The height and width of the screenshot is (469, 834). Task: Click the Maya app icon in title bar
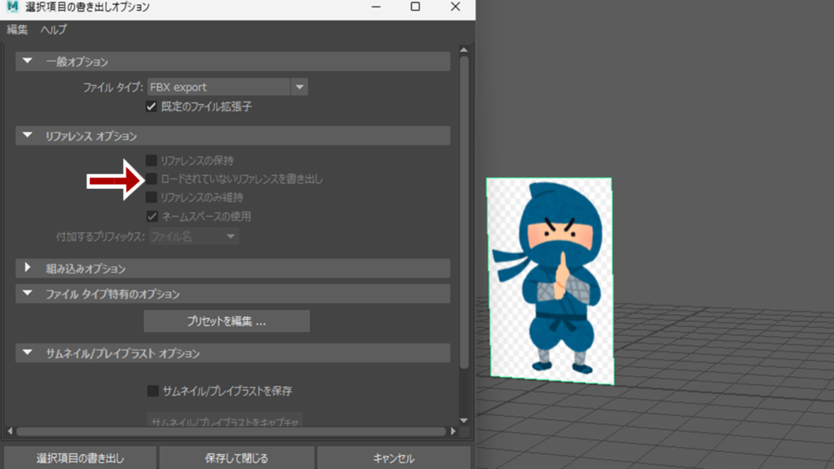click(x=12, y=7)
